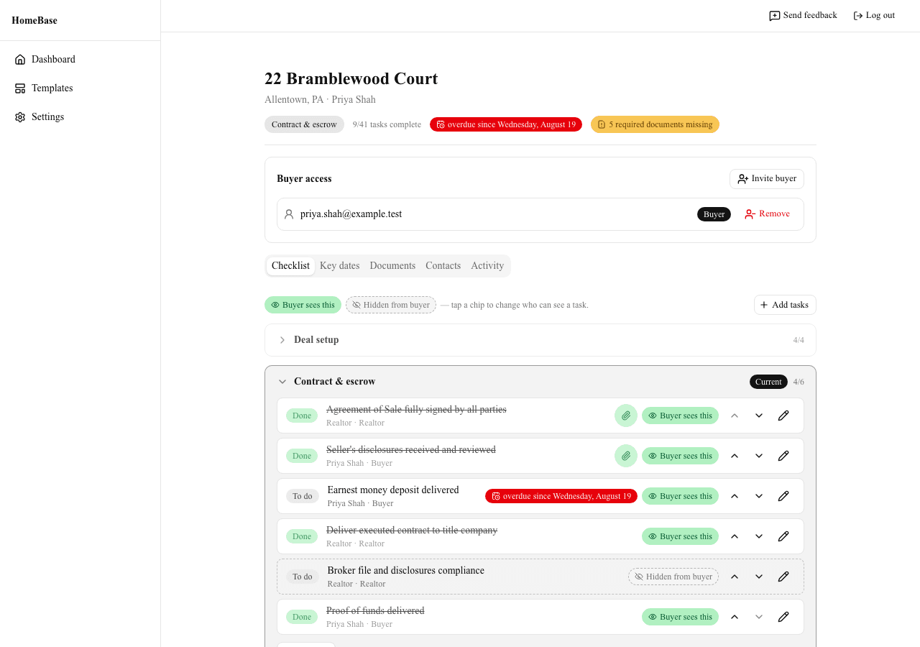Edit the Earnest money deposit task
The image size is (920, 647).
click(x=783, y=496)
